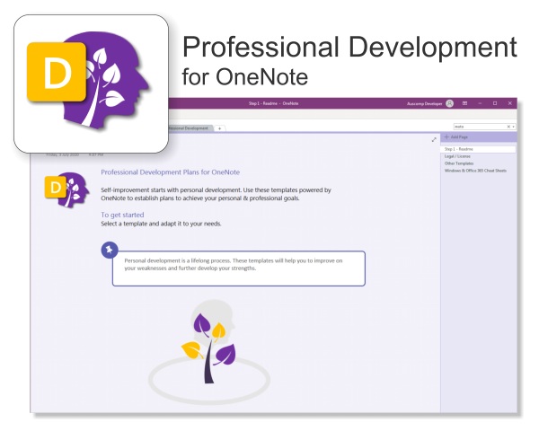This screenshot has width=539, height=440.
Task: Add a new section with the plus tab
Action: pos(220,128)
